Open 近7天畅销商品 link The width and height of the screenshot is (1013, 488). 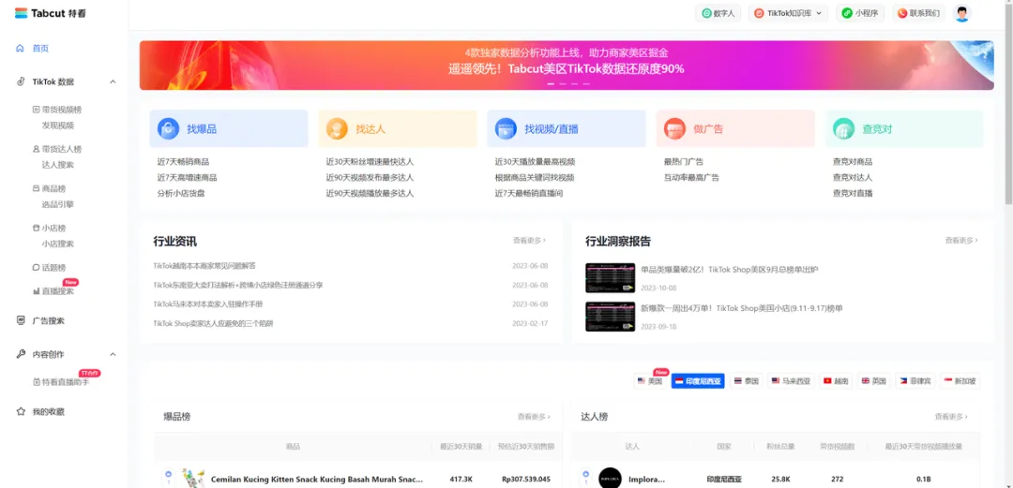click(183, 162)
